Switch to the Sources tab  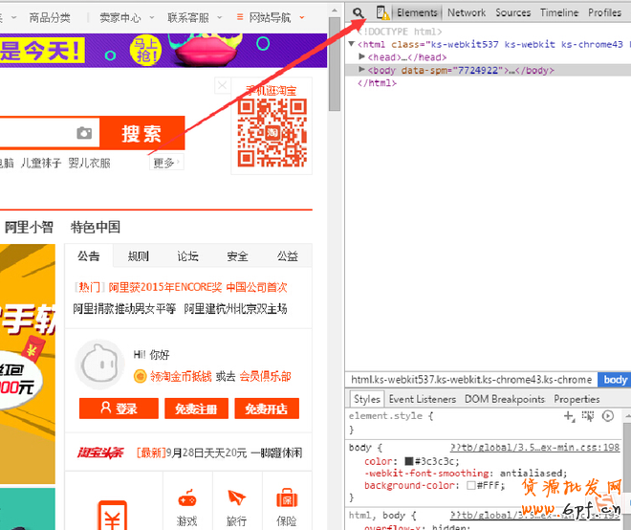(513, 12)
